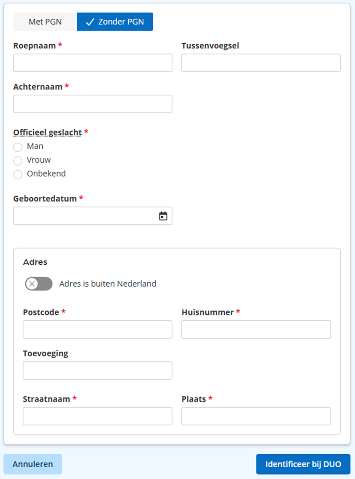
Task: Open the Geboortedatum calendar picker icon
Action: point(163,216)
